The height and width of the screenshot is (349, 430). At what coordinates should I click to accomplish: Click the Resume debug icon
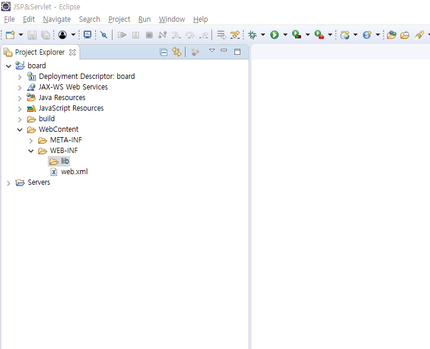pos(122,35)
